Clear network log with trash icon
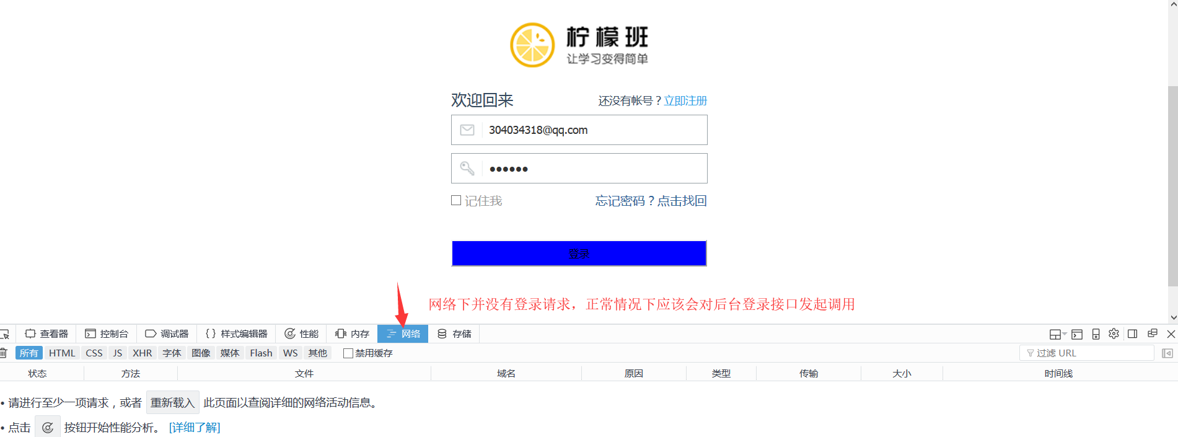This screenshot has width=1178, height=437. 3,353
